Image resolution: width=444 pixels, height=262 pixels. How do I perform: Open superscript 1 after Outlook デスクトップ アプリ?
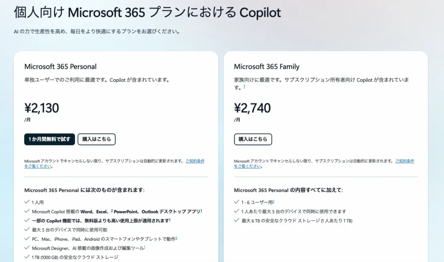[200, 210]
